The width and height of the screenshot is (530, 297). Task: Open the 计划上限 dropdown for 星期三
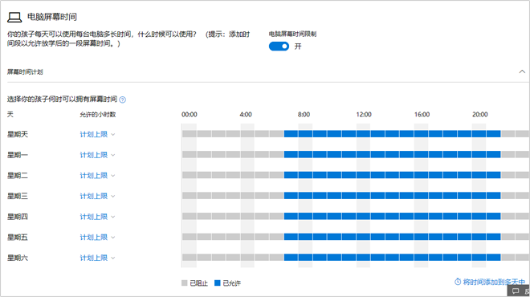click(97, 197)
